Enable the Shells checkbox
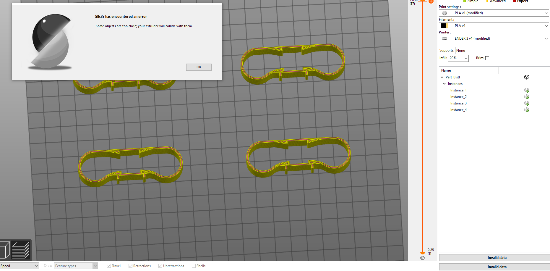 (x=193, y=266)
